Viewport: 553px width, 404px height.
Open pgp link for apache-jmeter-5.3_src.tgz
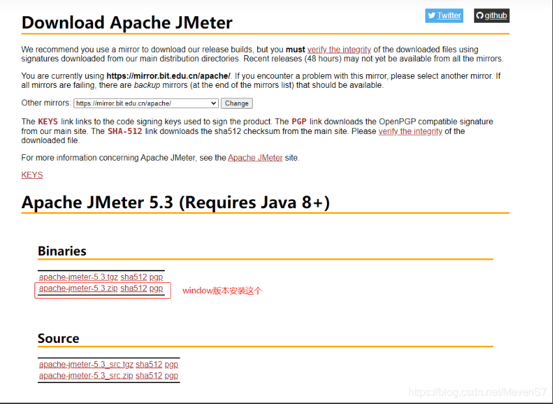(171, 364)
